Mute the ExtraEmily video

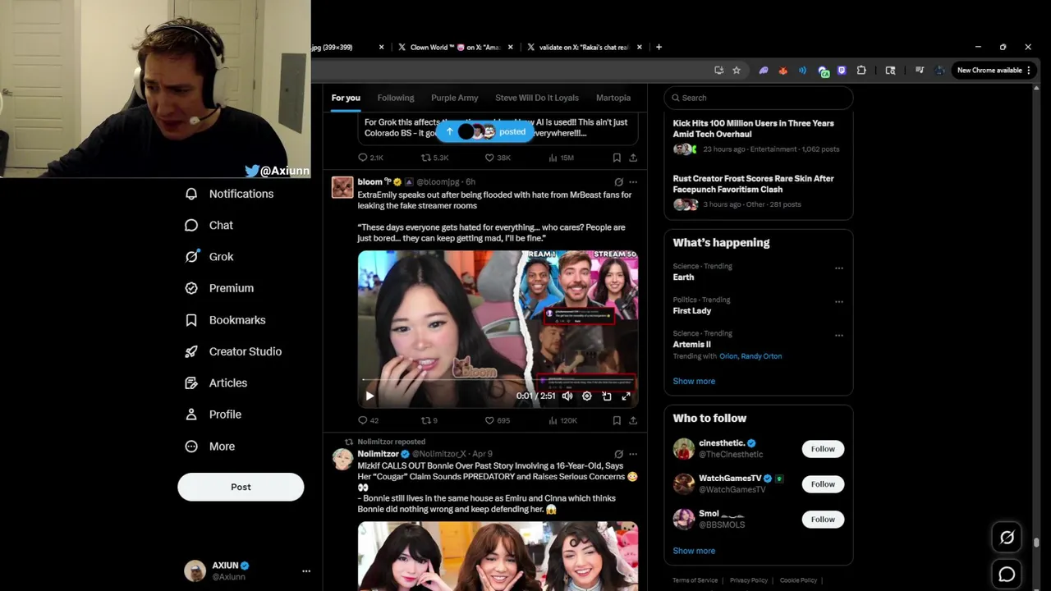(567, 396)
